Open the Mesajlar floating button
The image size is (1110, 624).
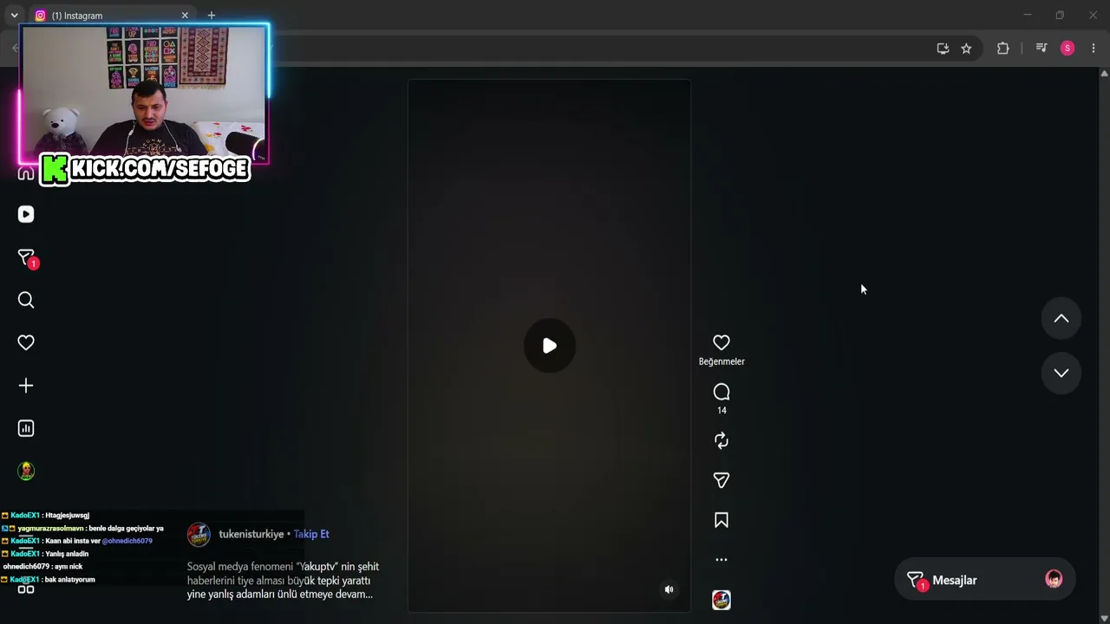tap(984, 581)
